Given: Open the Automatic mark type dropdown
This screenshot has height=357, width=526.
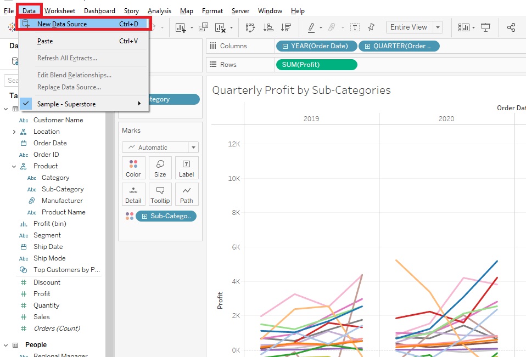Looking at the screenshot, I should tap(194, 148).
